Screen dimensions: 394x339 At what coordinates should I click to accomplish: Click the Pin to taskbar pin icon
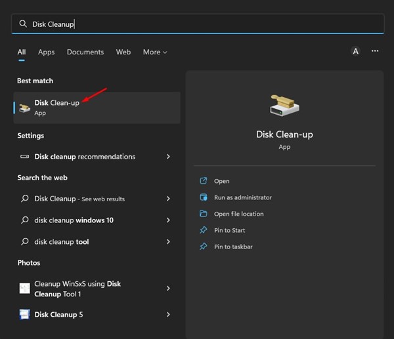[x=203, y=247]
